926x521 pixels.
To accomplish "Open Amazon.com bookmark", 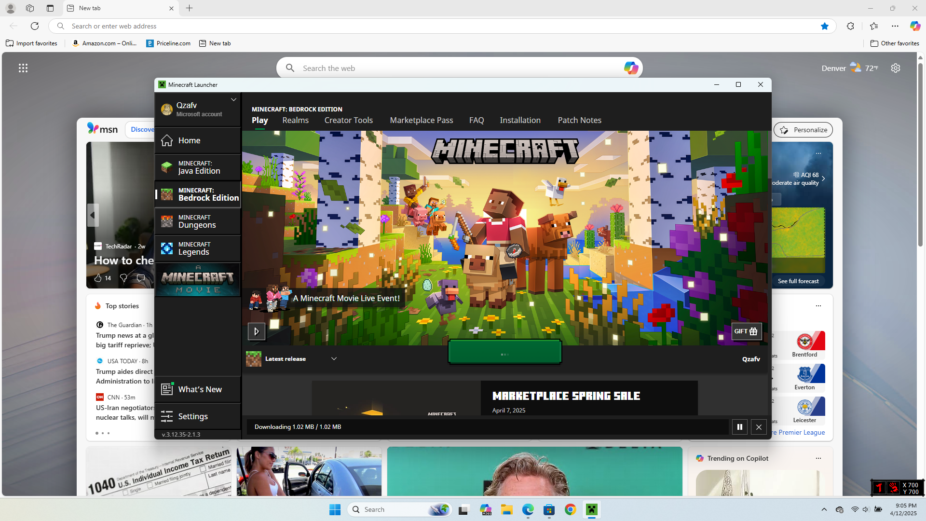I will (x=105, y=43).
